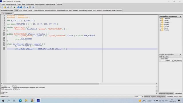
Task: Click the Cut scissors icon
Action: 27,7
